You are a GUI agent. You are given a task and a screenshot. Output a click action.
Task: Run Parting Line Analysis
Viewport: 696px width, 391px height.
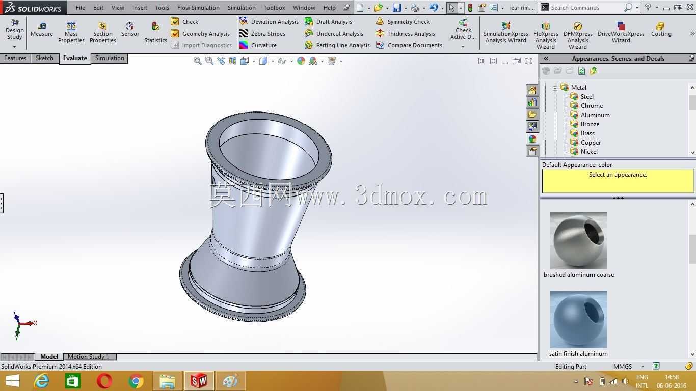click(337, 45)
